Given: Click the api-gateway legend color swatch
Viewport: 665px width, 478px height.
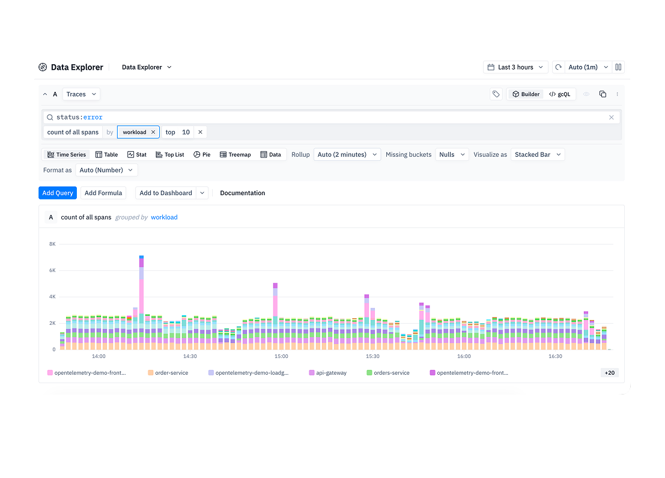Looking at the screenshot, I should (312, 373).
